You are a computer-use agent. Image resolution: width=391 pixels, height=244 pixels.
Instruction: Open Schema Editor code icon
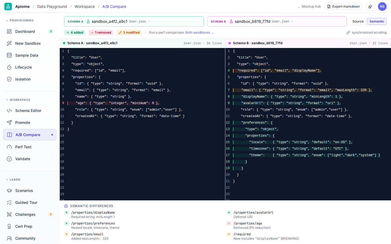click(x=9, y=111)
